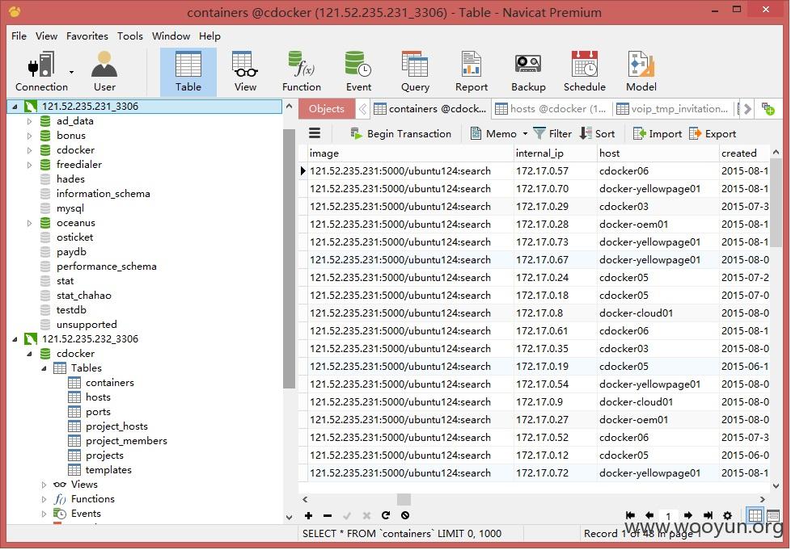Select the mysql database

(x=70, y=208)
